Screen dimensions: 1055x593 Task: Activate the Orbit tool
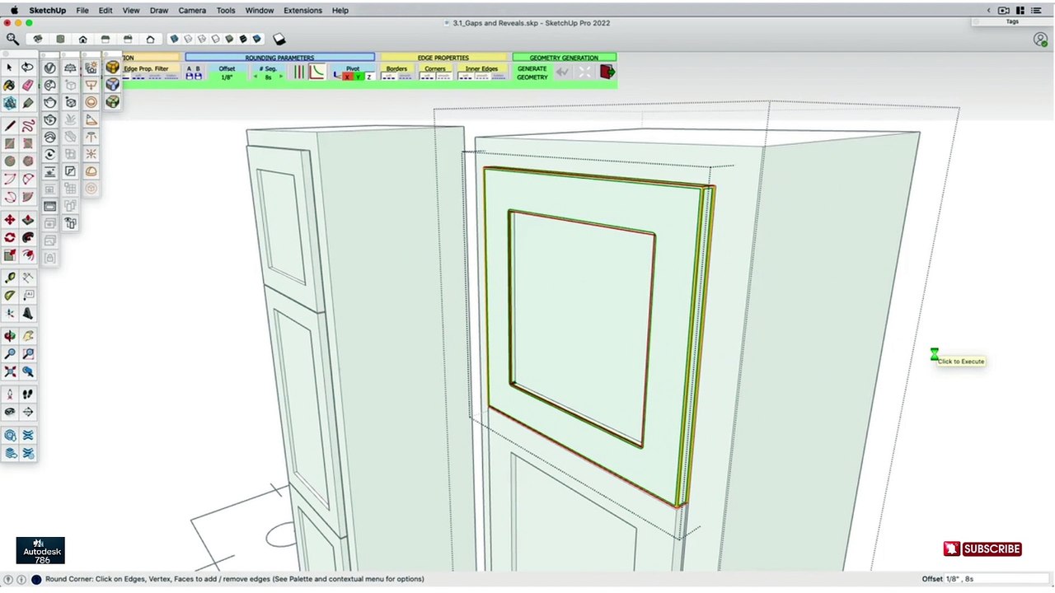(9, 336)
